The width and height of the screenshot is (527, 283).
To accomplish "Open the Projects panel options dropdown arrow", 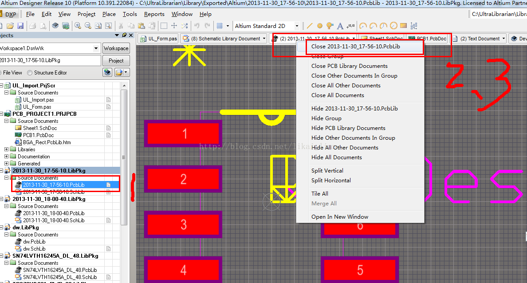I will coord(117,35).
